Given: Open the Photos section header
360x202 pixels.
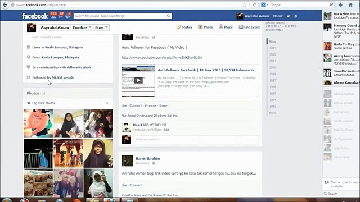Looking at the screenshot, I should [x=33, y=93].
